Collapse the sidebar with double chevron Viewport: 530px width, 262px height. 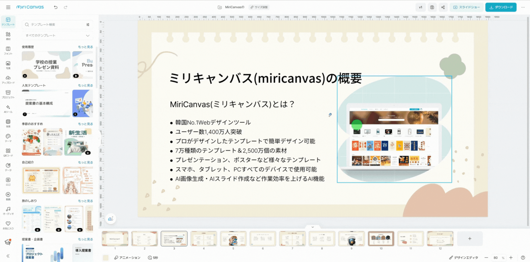[x=8, y=256]
